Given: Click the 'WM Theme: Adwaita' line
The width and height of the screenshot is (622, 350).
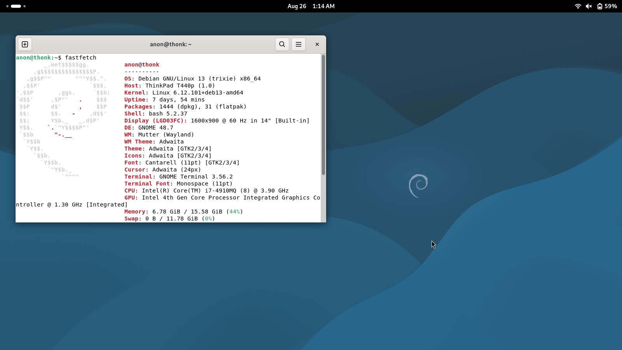Looking at the screenshot, I should tap(154, 142).
